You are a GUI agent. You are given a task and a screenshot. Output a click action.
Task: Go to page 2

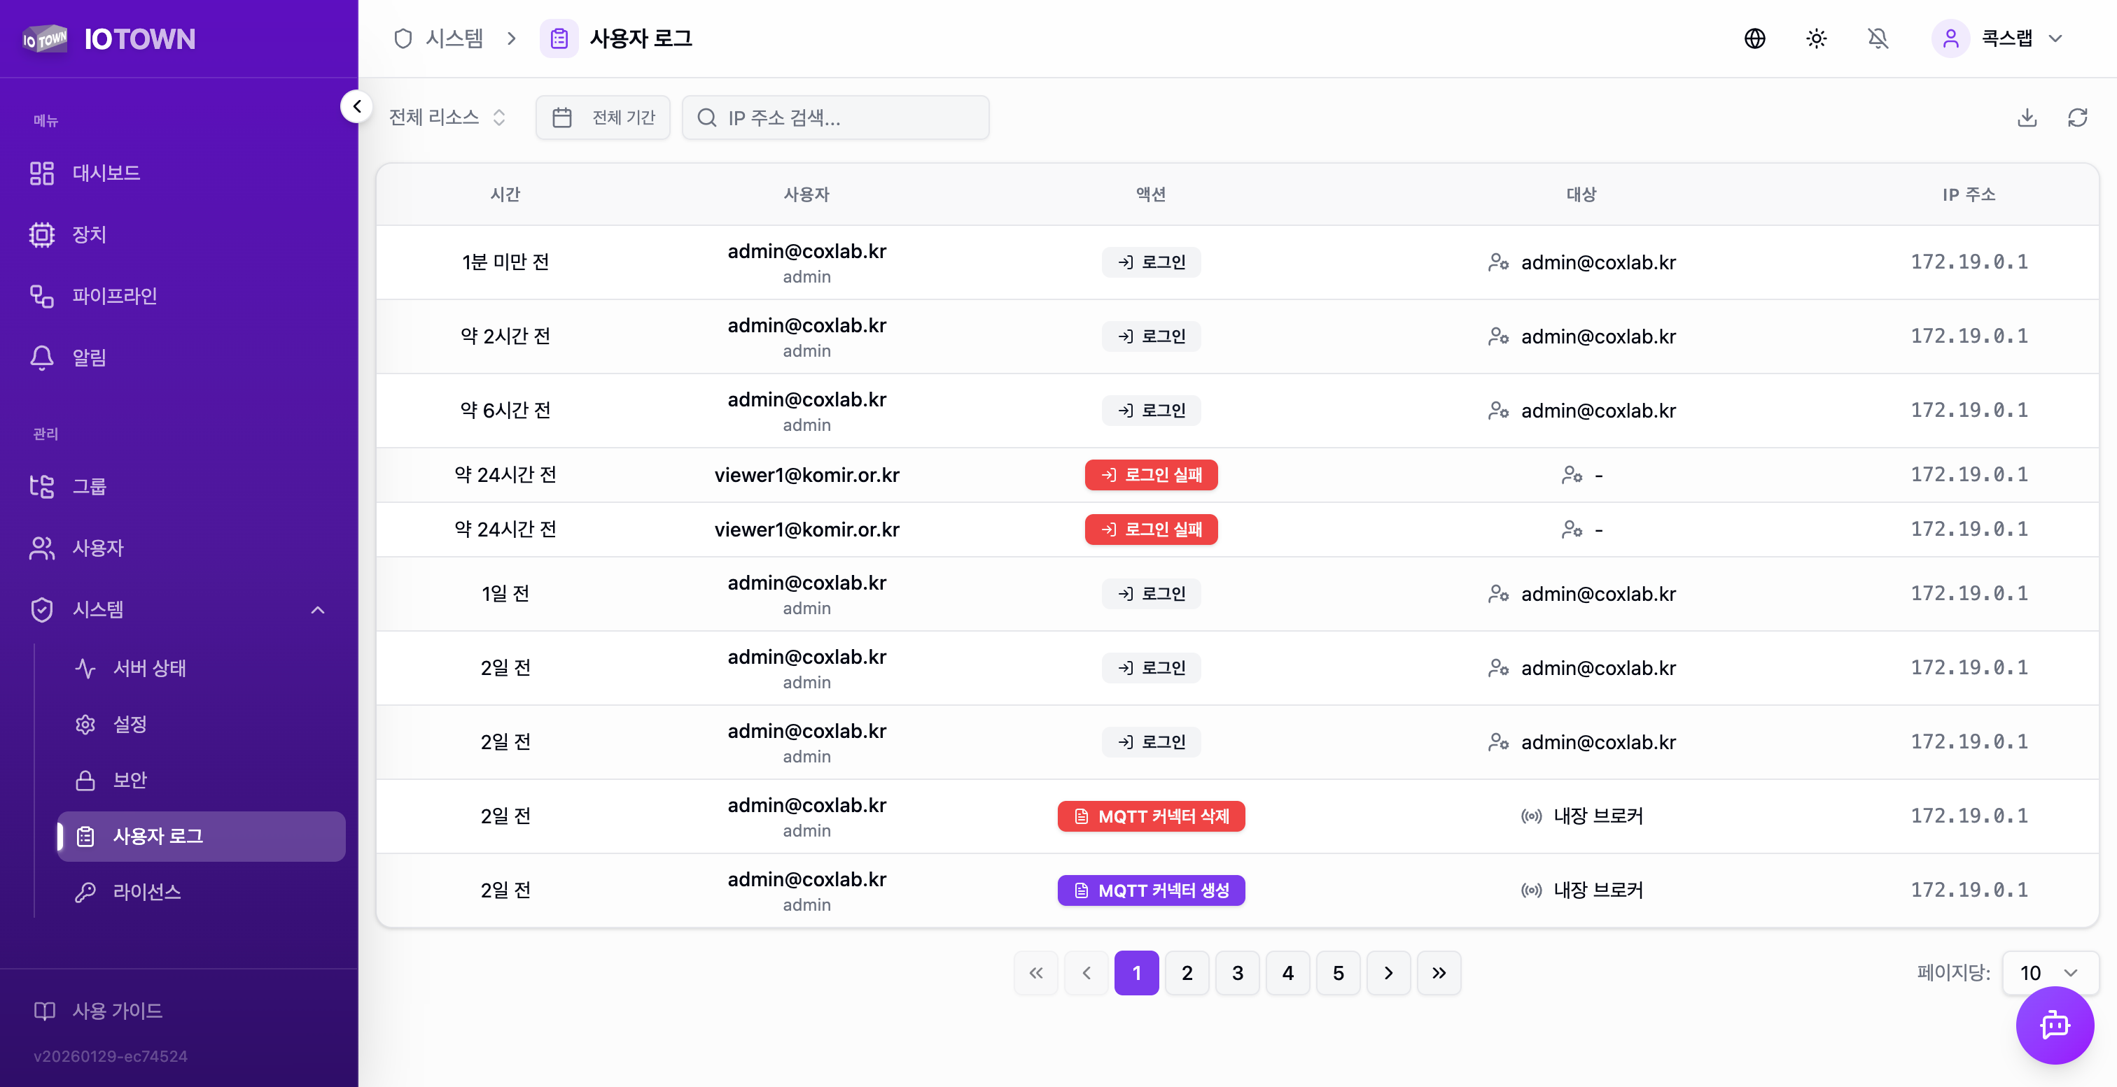(1187, 973)
